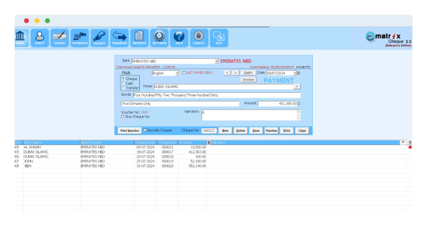Select the AL ANSARI row in grid
This screenshot has width=431, height=238.
click(x=34, y=147)
